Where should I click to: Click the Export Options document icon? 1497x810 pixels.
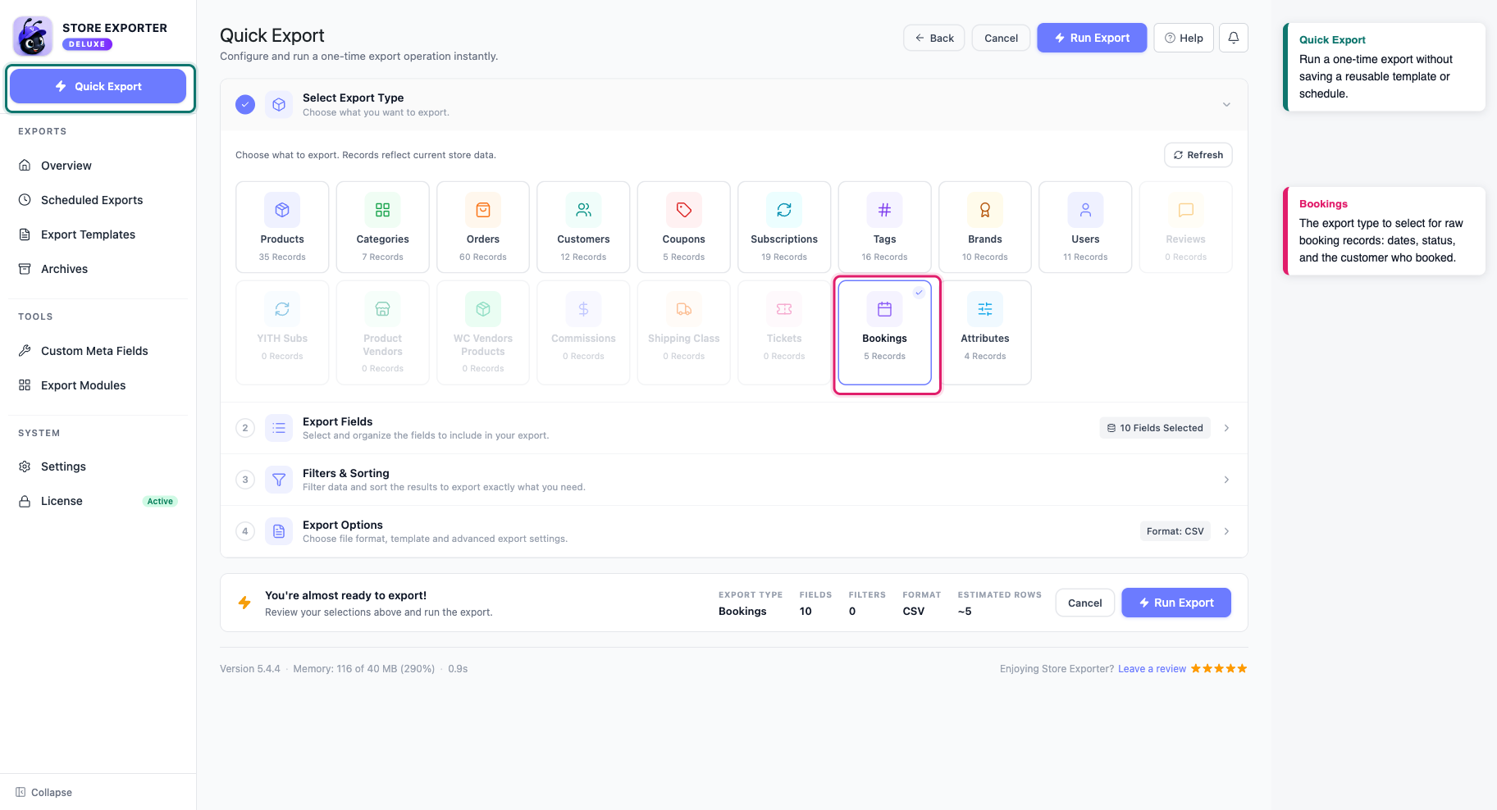(x=279, y=531)
